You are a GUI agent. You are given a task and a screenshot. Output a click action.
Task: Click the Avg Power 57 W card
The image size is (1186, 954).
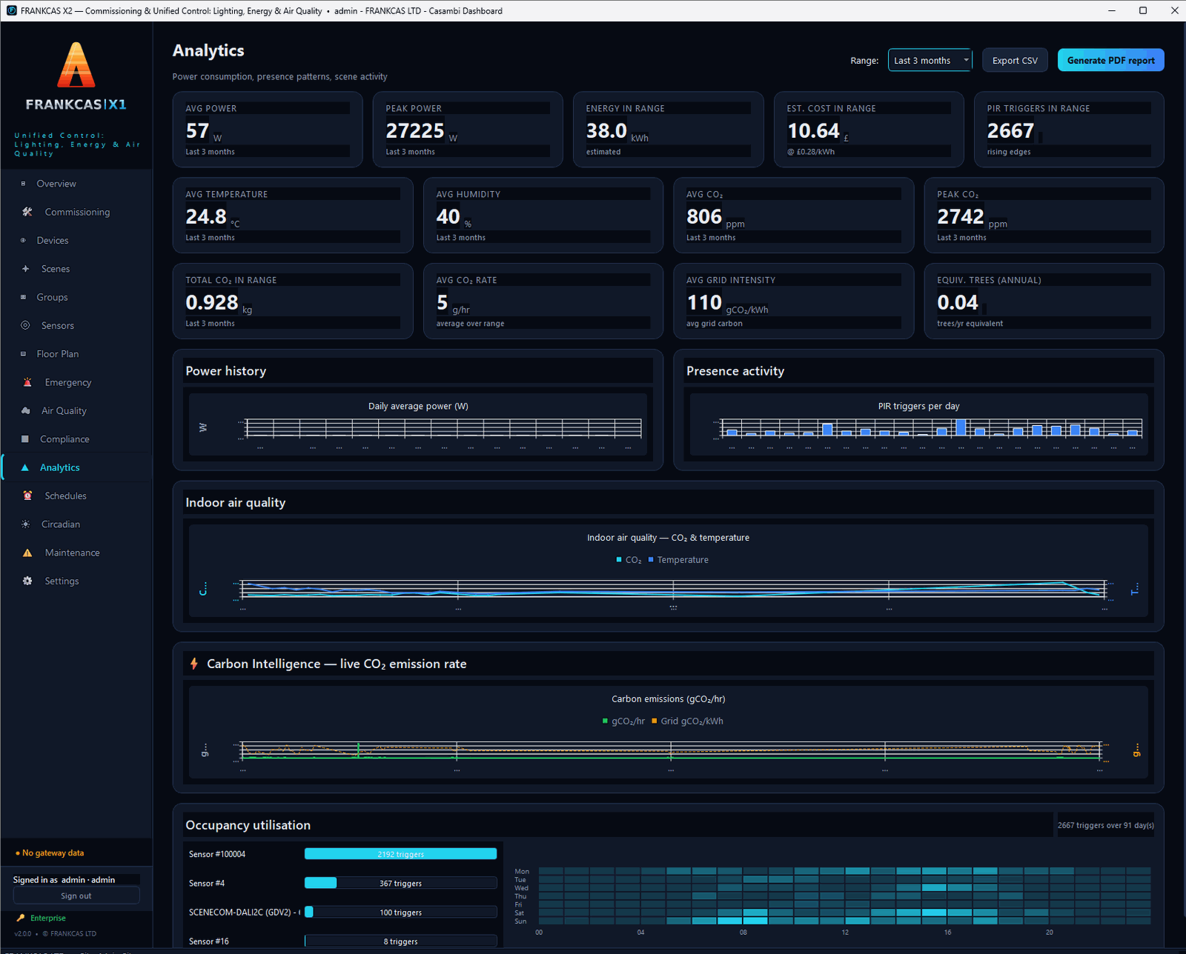click(x=268, y=130)
